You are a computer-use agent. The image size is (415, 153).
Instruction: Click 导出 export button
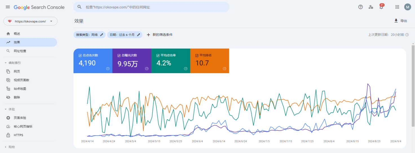point(401,21)
